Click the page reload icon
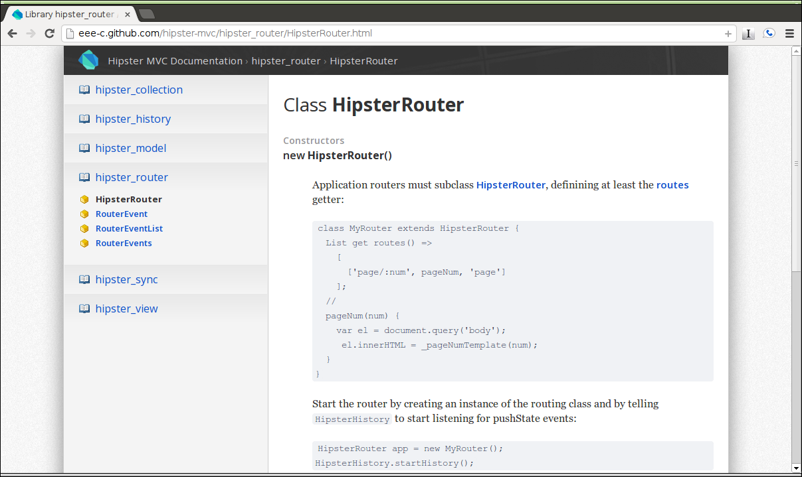Screen dimensions: 802x477 coord(49,33)
